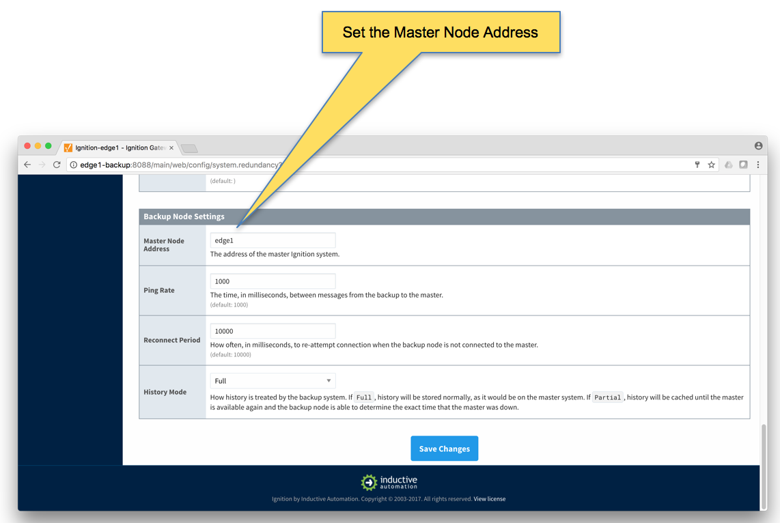Image resolution: width=780 pixels, height=523 pixels.
Task: Click the Ping Rate input field
Action: pyautogui.click(x=273, y=281)
